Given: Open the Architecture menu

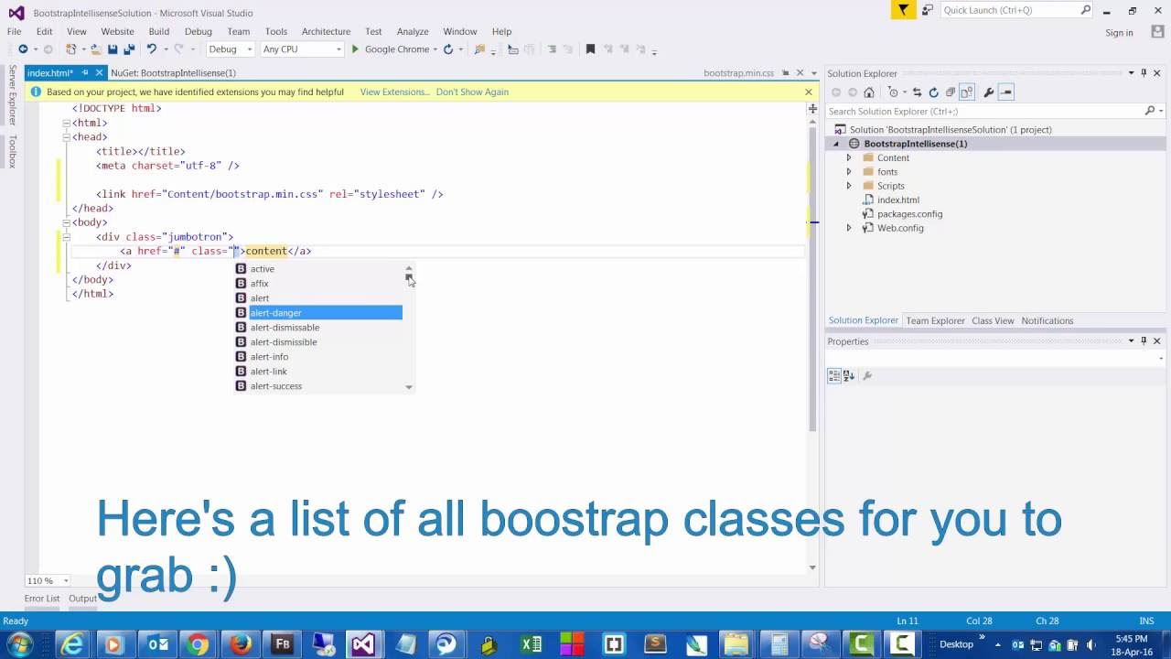Looking at the screenshot, I should pos(326,31).
